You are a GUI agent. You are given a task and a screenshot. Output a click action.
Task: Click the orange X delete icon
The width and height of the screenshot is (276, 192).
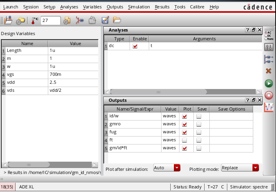coord(268,71)
